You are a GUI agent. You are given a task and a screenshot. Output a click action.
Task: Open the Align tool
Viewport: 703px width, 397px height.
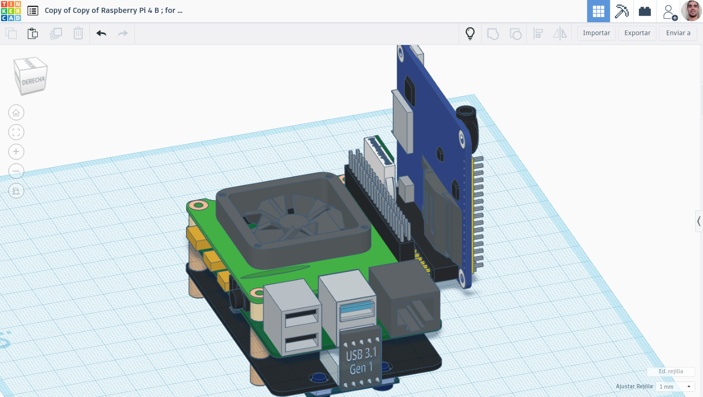point(538,34)
